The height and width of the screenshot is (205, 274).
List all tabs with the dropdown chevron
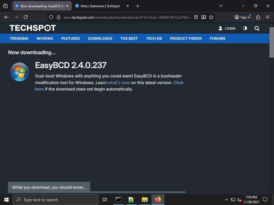point(221,6)
